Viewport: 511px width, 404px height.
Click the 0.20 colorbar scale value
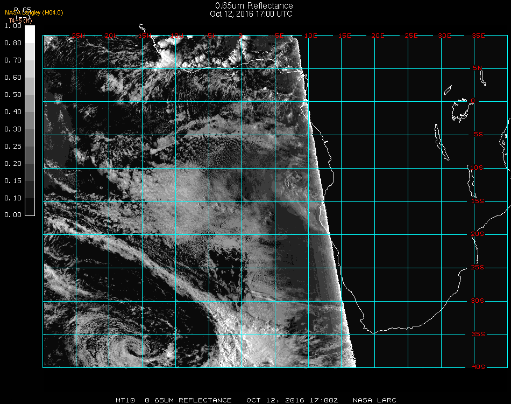pyautogui.click(x=13, y=164)
